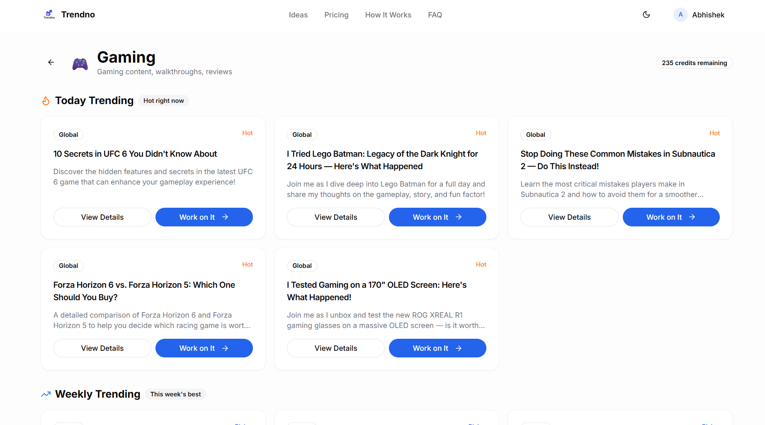Viewport: 765px width, 425px height.
Task: Click 'Gaming content, walkthroughs, reviews' subtitle
Action: point(165,72)
